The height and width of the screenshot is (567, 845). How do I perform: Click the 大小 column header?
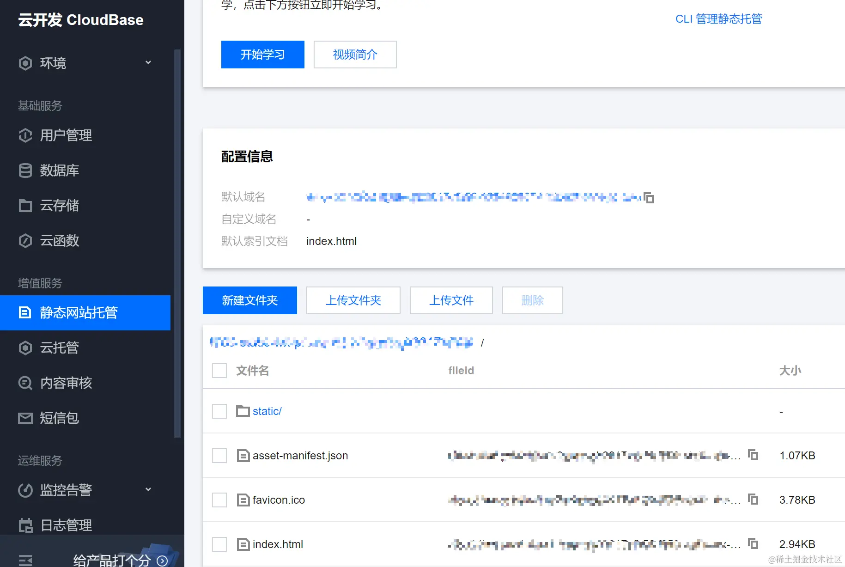(x=790, y=371)
